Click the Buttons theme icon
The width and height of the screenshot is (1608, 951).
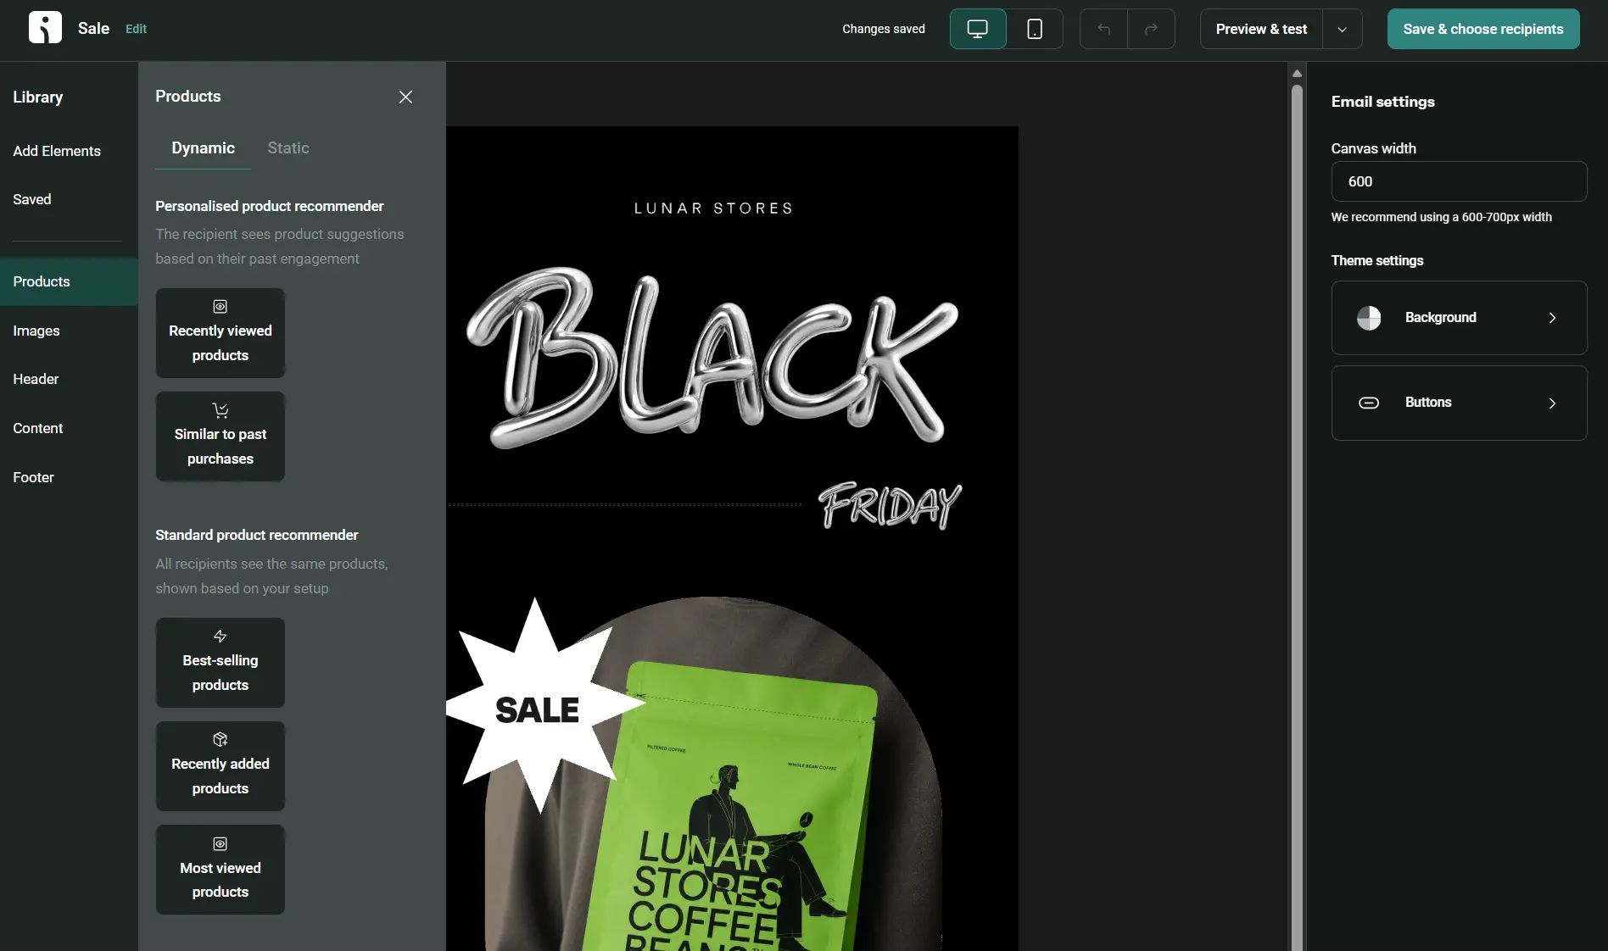[1369, 403]
